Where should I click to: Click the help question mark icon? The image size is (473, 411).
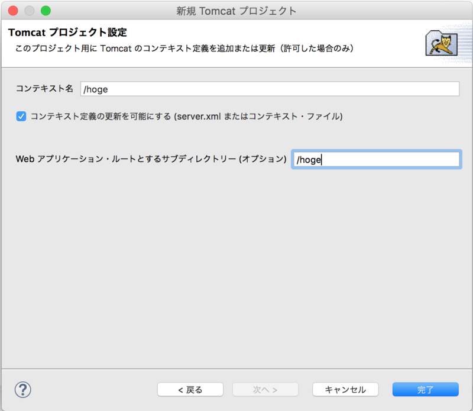point(23,390)
